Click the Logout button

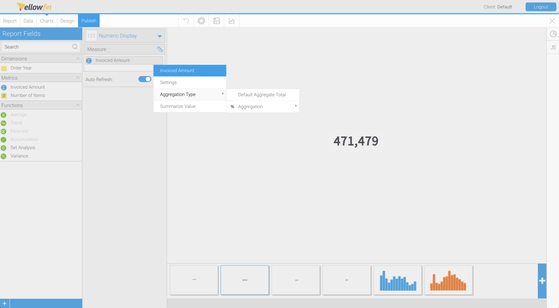pos(540,7)
